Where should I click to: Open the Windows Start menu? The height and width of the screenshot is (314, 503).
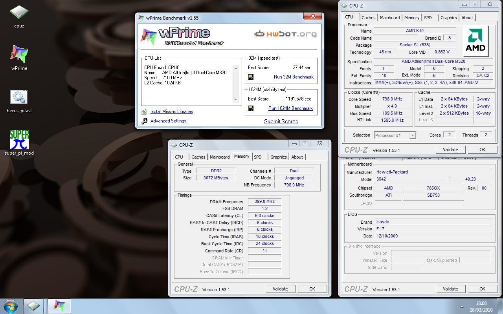[x=11, y=306]
